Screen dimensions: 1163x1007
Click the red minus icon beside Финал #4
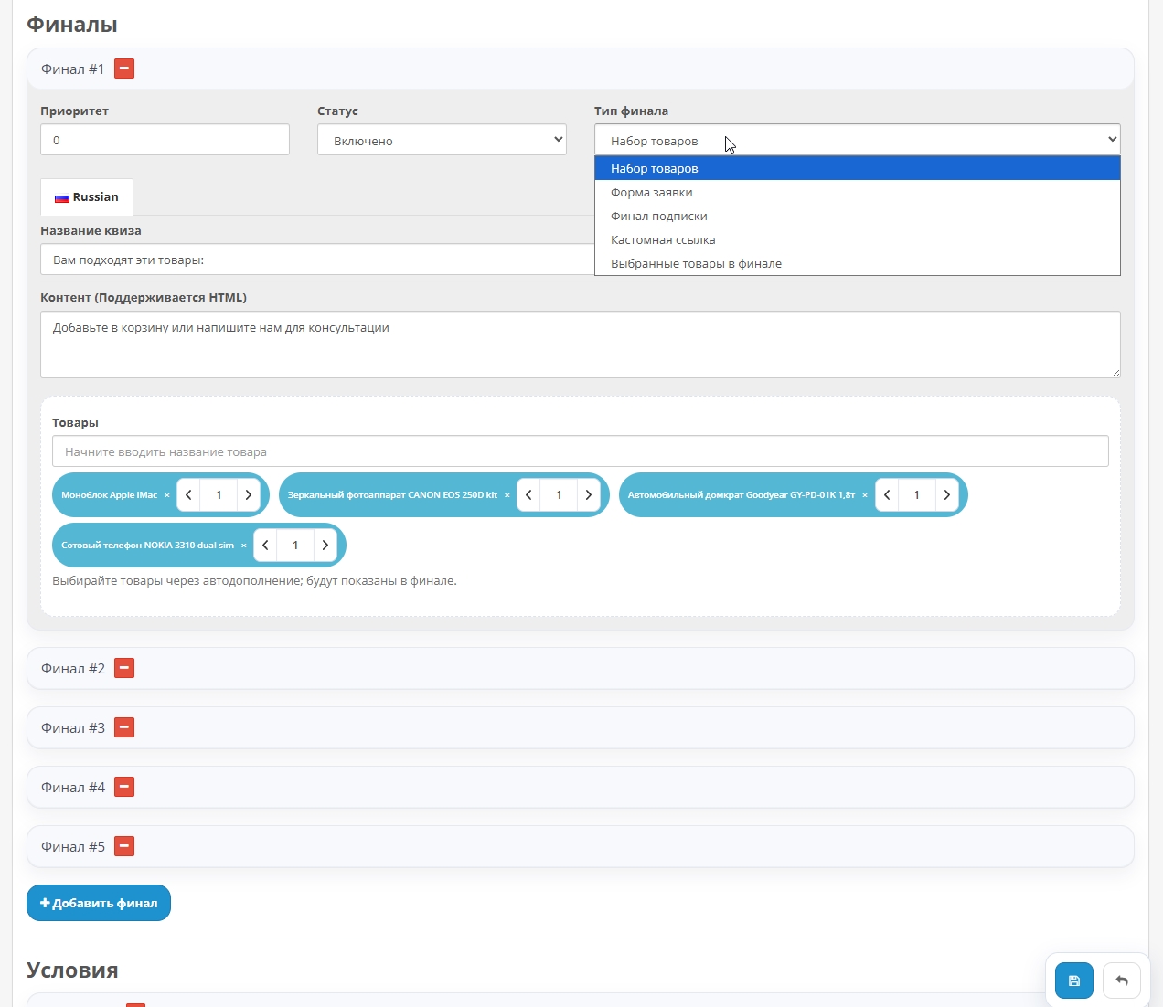point(124,787)
